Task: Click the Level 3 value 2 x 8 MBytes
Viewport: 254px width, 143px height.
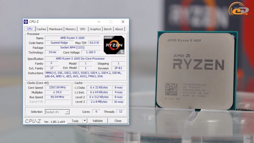Action: pyautogui.click(x=99, y=102)
